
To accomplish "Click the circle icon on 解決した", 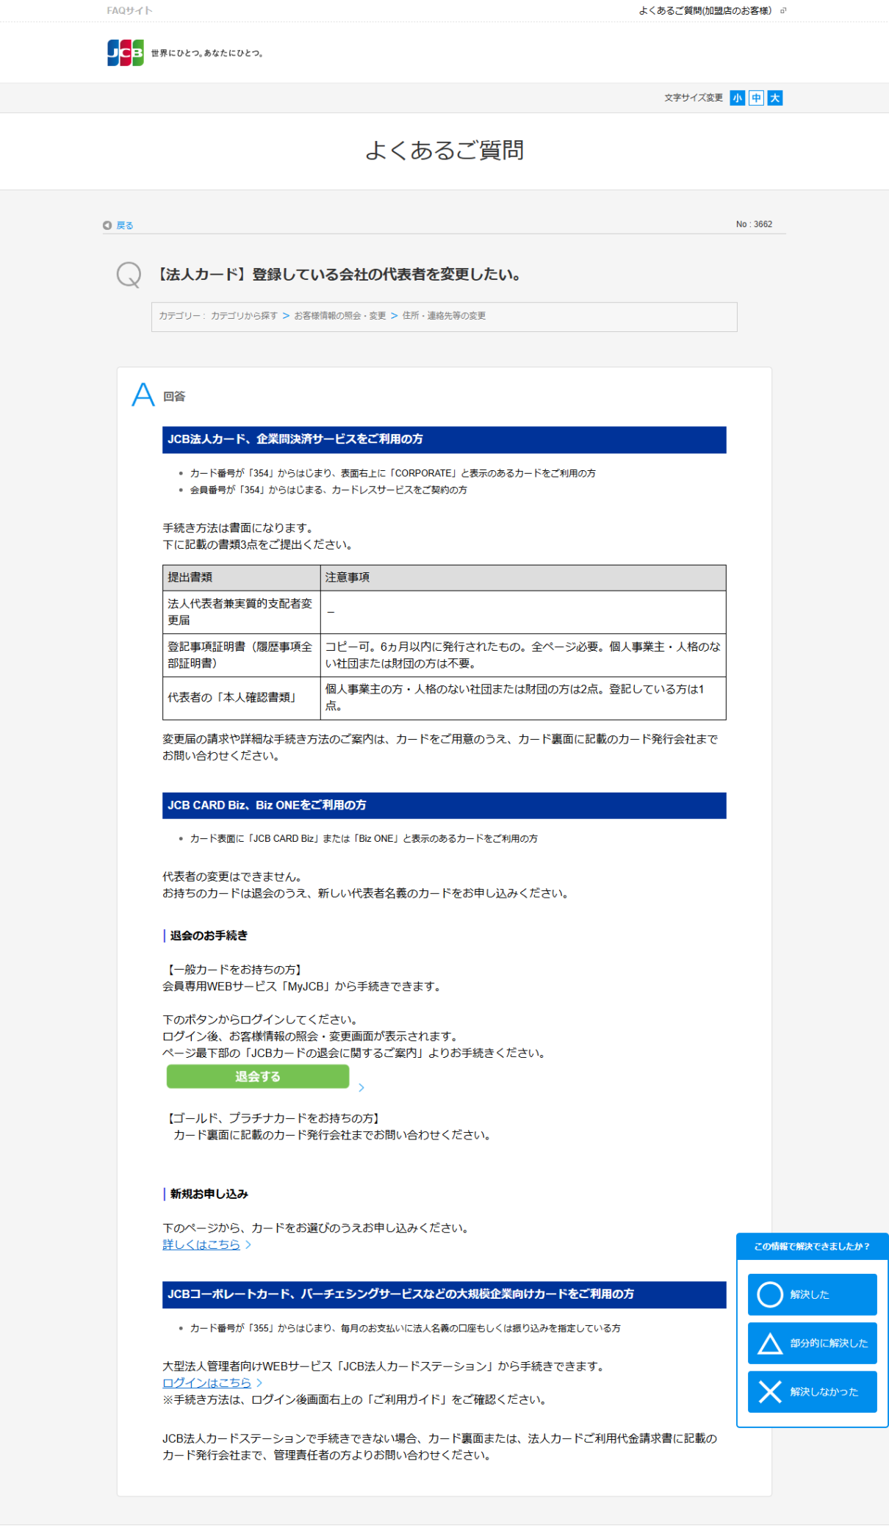I will tap(770, 1294).
